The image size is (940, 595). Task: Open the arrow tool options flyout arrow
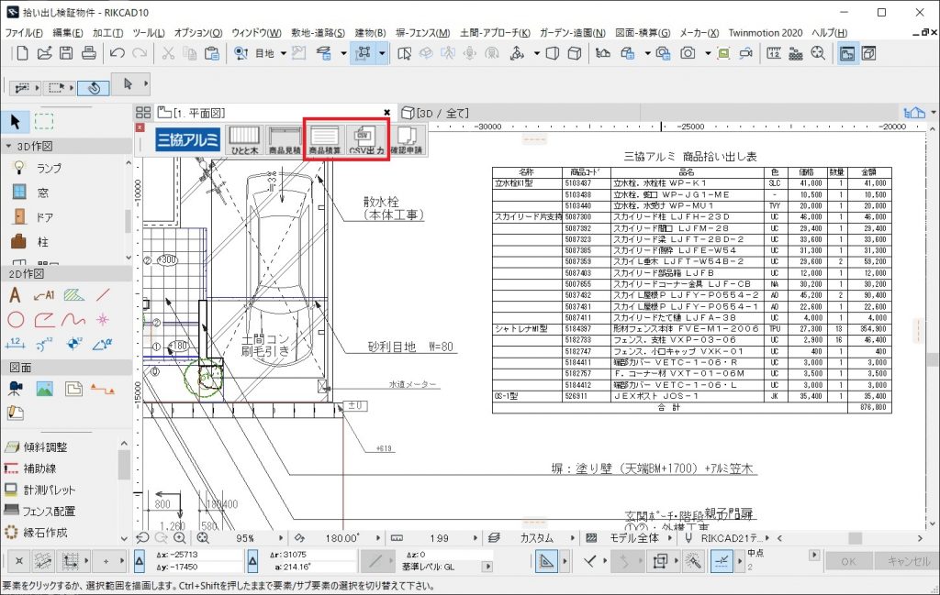tap(146, 83)
